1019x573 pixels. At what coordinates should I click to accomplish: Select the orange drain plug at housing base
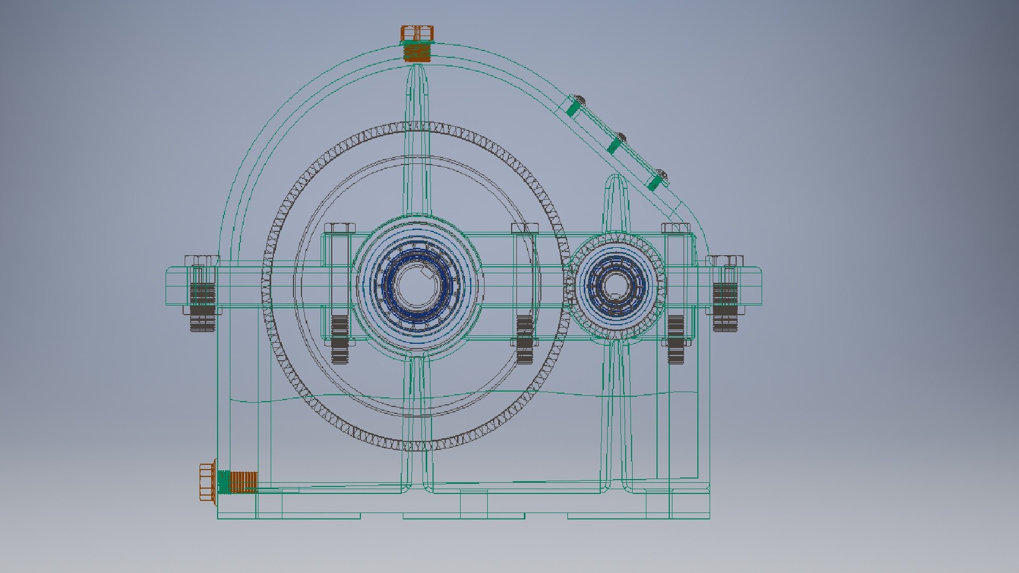(228, 482)
